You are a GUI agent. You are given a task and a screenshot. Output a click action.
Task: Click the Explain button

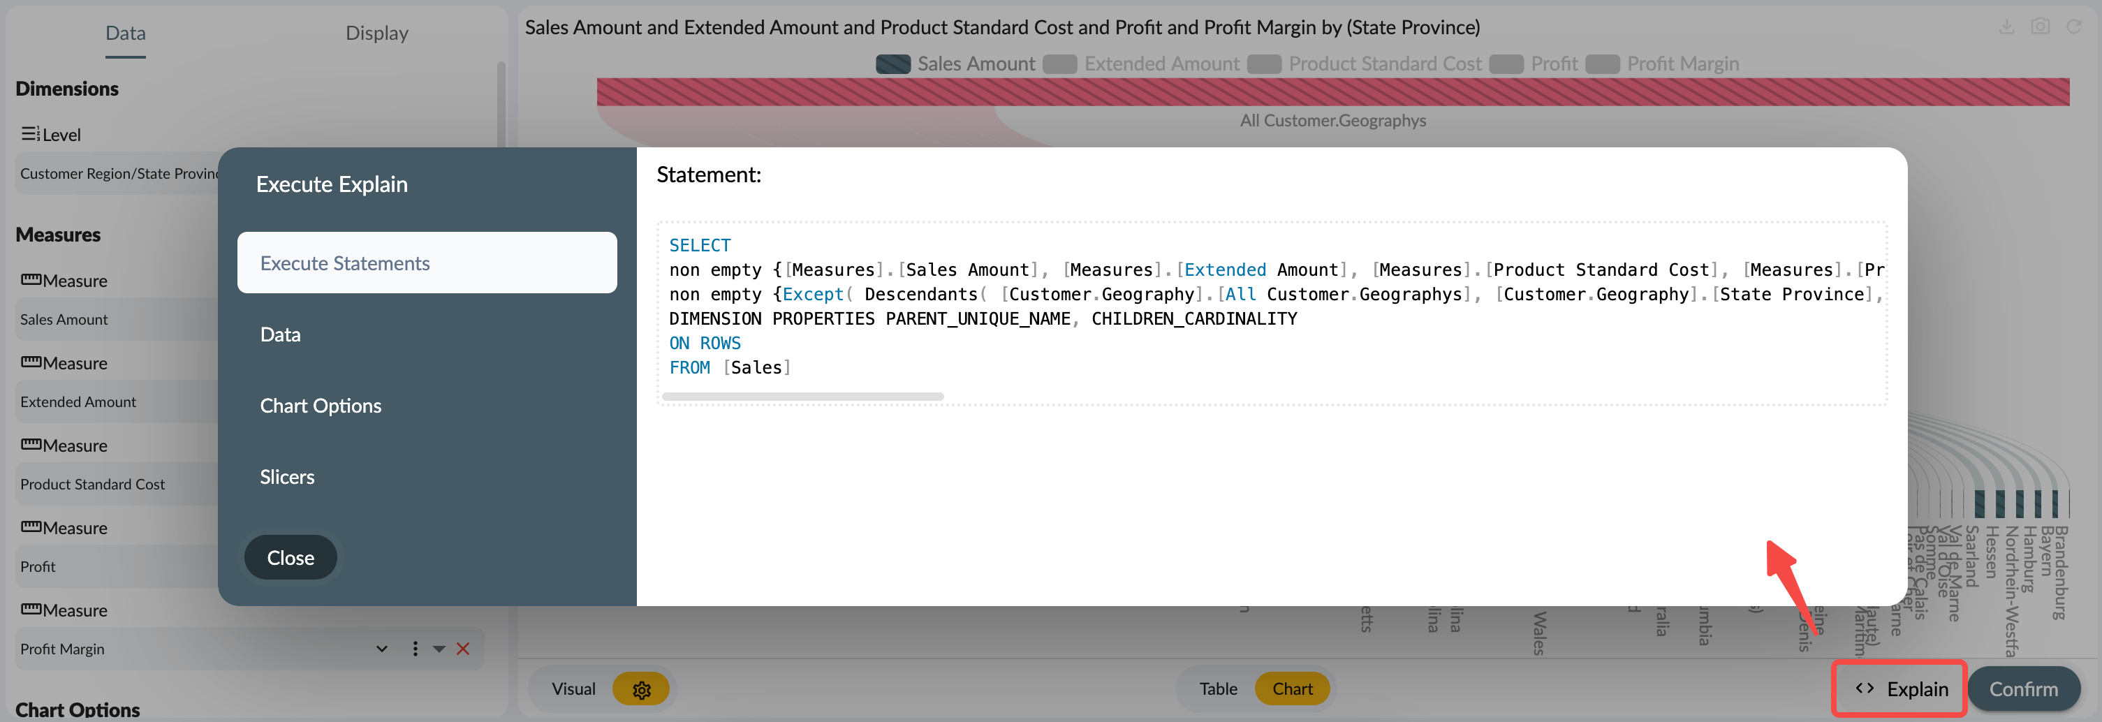point(1900,689)
